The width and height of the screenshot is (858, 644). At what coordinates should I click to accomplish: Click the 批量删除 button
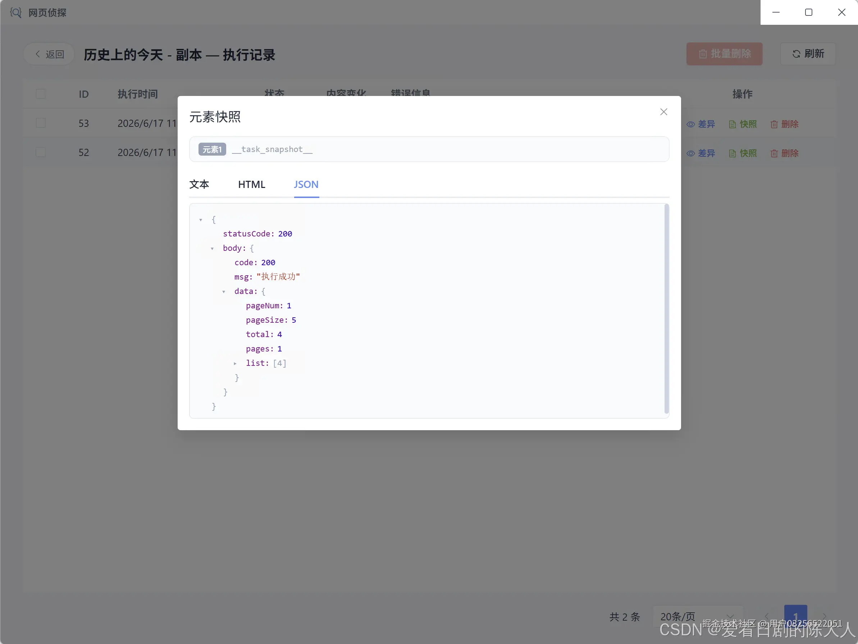click(724, 54)
